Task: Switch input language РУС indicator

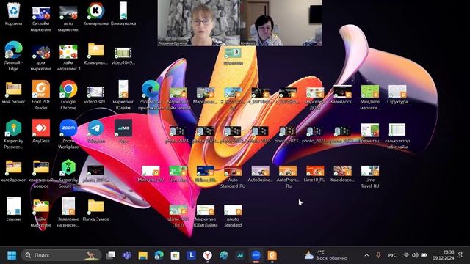Action: (392, 255)
